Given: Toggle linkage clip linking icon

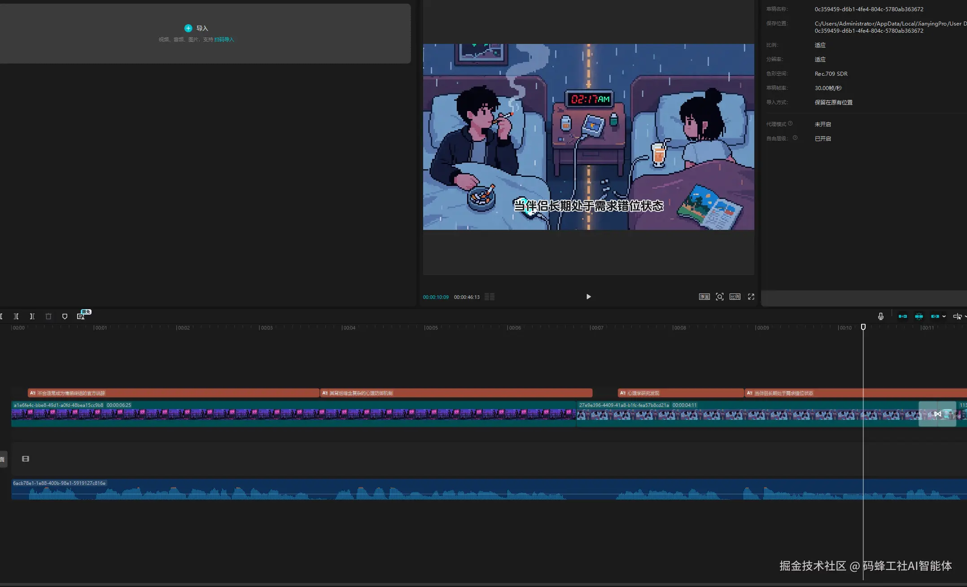Looking at the screenshot, I should (935, 316).
